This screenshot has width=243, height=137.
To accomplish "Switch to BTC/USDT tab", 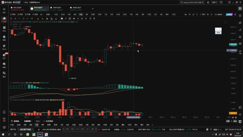I will click(x=17, y=9).
